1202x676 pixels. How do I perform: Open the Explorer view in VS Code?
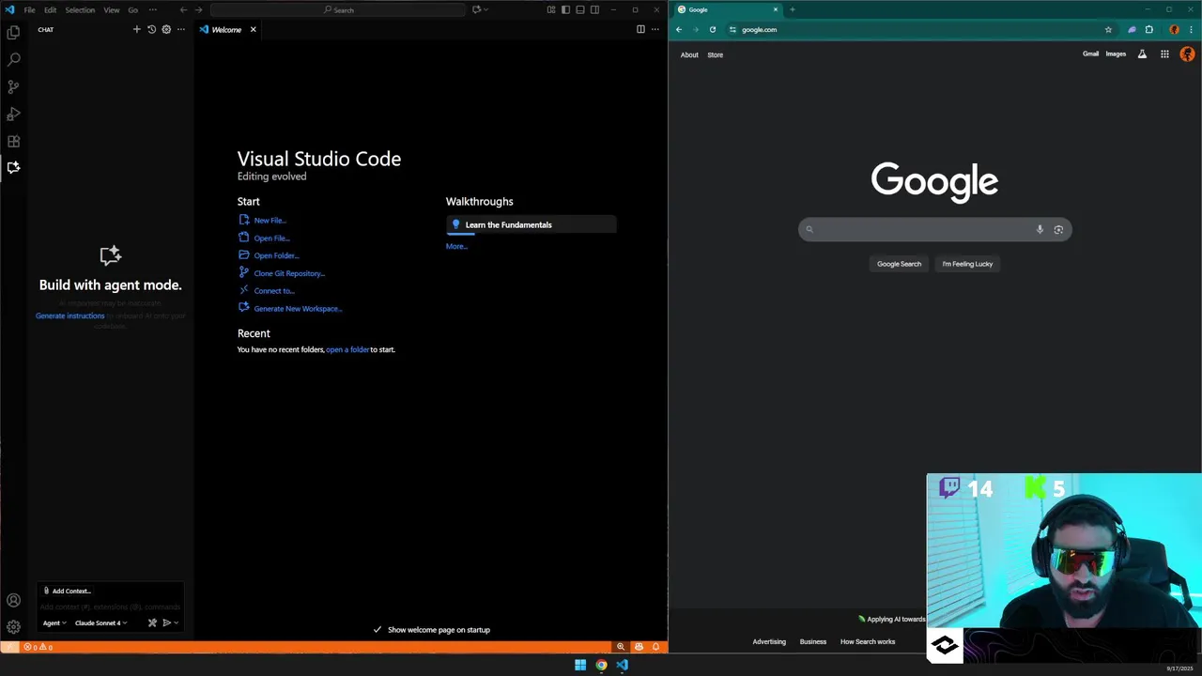coord(13,32)
